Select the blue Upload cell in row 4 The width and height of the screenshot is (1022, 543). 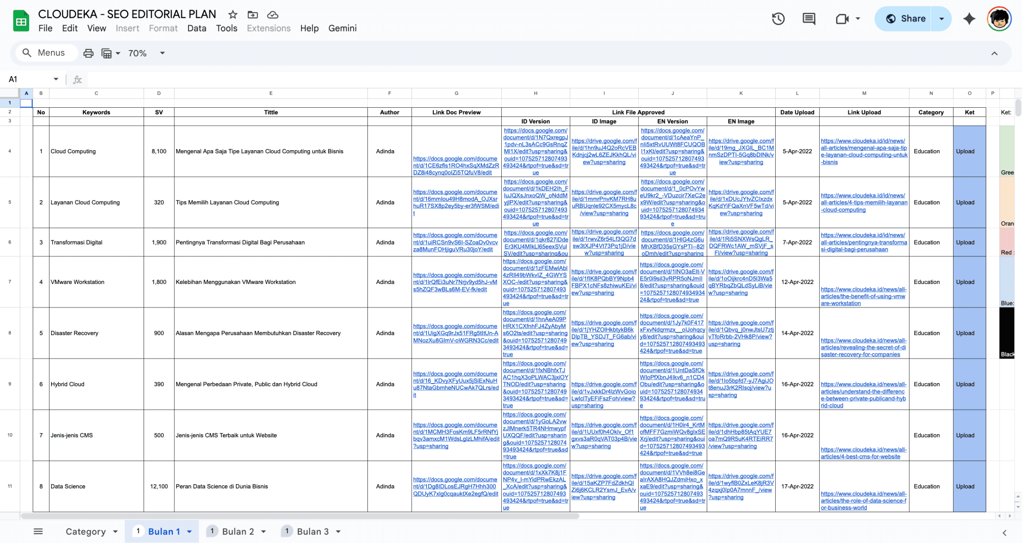click(969, 151)
